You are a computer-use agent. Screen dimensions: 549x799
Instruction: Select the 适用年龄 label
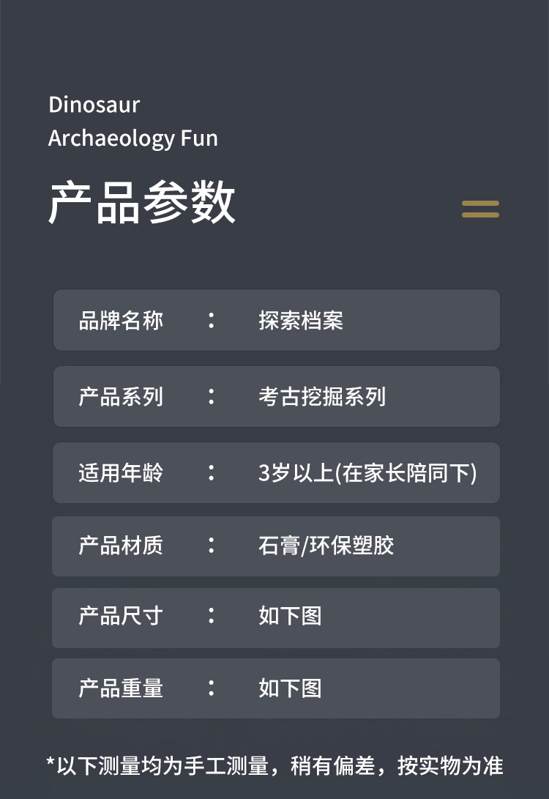121,473
